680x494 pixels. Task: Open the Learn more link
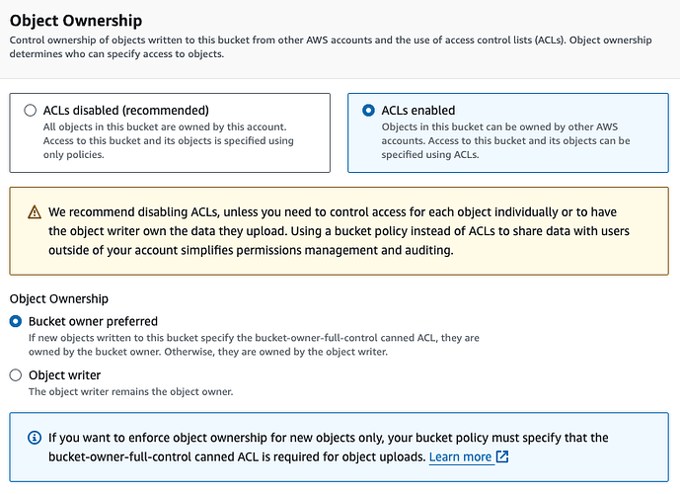pos(460,456)
